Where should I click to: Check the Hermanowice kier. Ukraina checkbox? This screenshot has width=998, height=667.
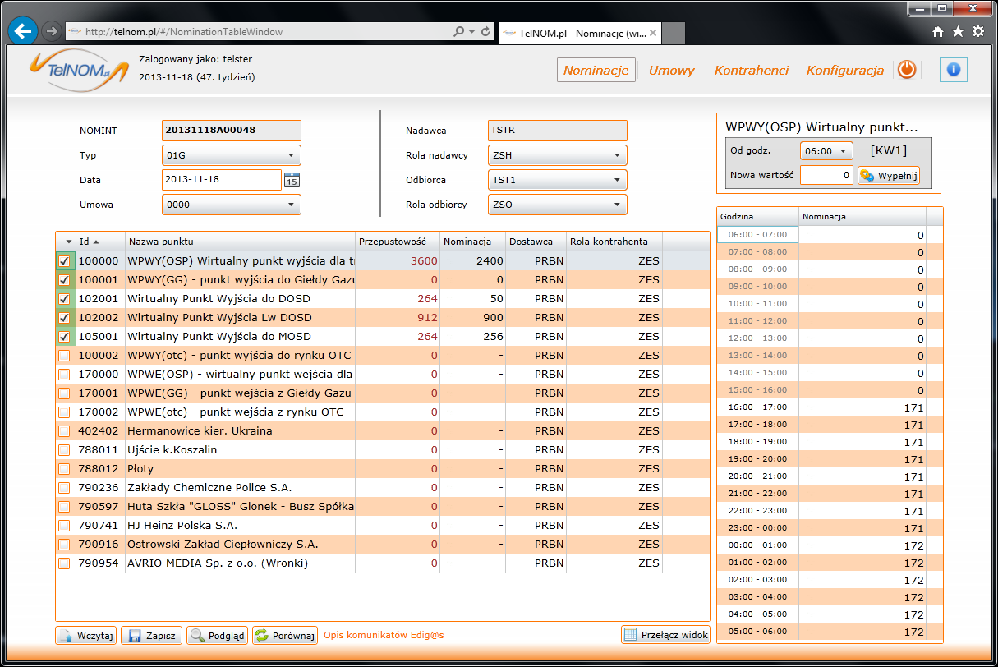pyautogui.click(x=64, y=430)
